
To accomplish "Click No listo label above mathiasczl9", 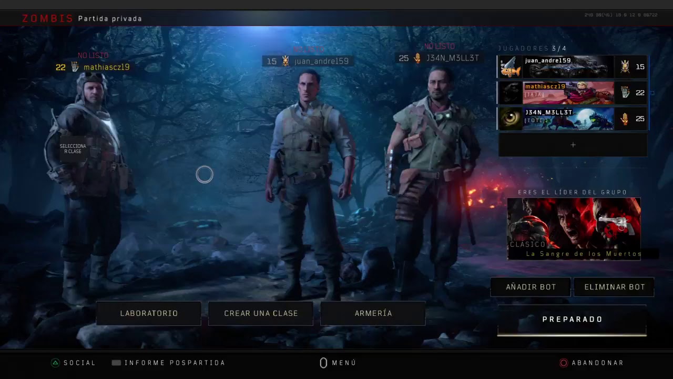I will coord(93,55).
